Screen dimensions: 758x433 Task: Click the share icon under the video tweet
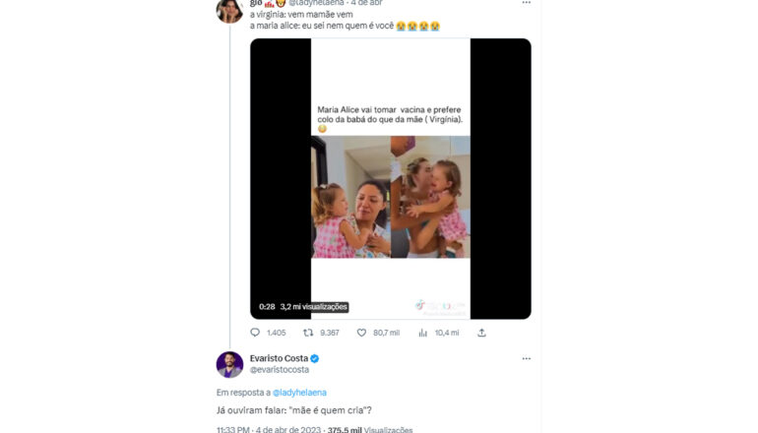pos(481,333)
